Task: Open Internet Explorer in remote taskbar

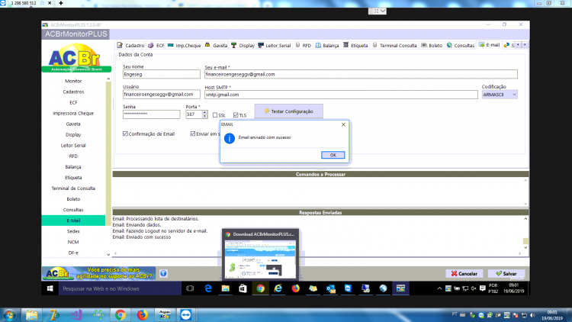Action: pos(278,288)
